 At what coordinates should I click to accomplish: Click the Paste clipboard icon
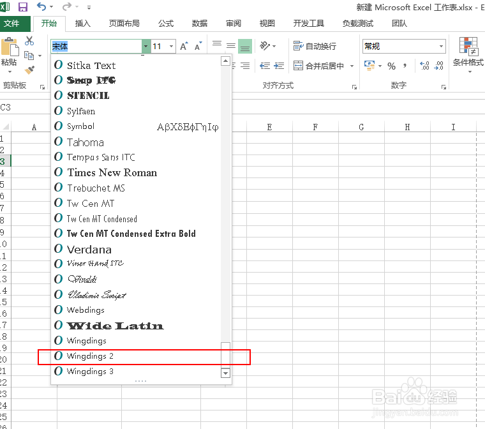coord(10,47)
